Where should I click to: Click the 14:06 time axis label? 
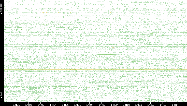tap(77, 105)
